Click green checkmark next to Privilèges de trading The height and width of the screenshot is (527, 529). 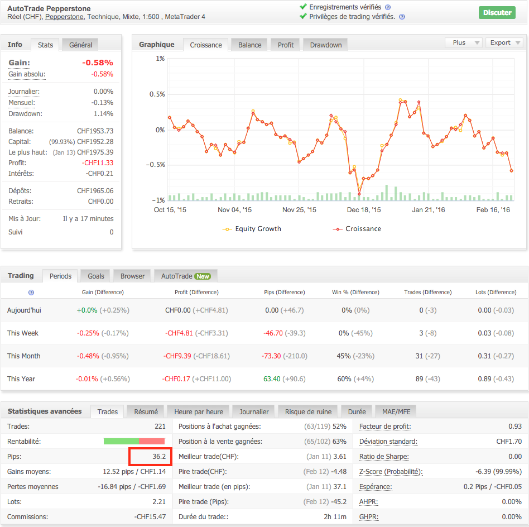pyautogui.click(x=303, y=17)
